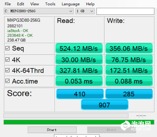Click the Seq read result 524.12 MB/s
157x137 pixels.
(x=79, y=49)
